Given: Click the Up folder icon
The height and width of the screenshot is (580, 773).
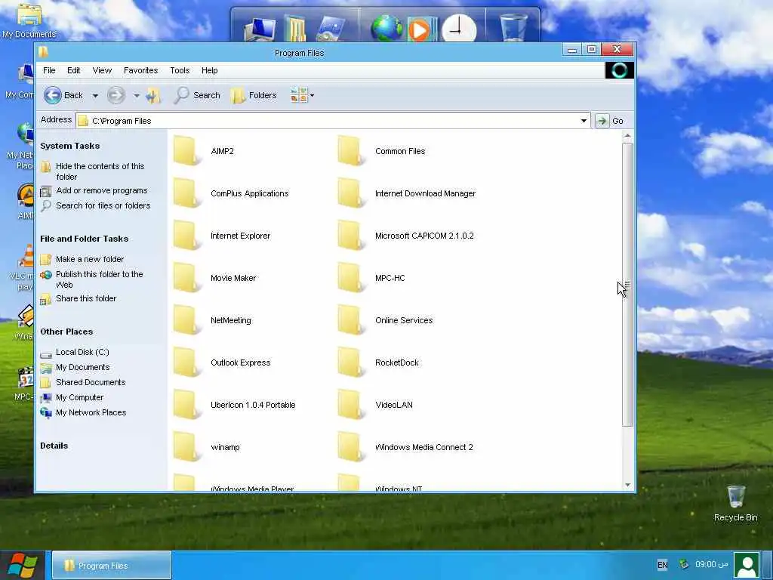Looking at the screenshot, I should click(x=153, y=95).
